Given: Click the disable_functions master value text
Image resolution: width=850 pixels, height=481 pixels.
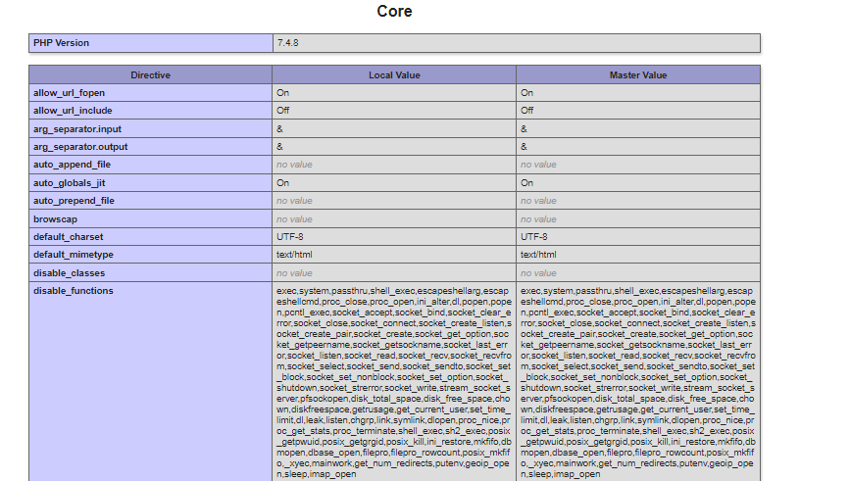Looking at the screenshot, I should pos(637,382).
